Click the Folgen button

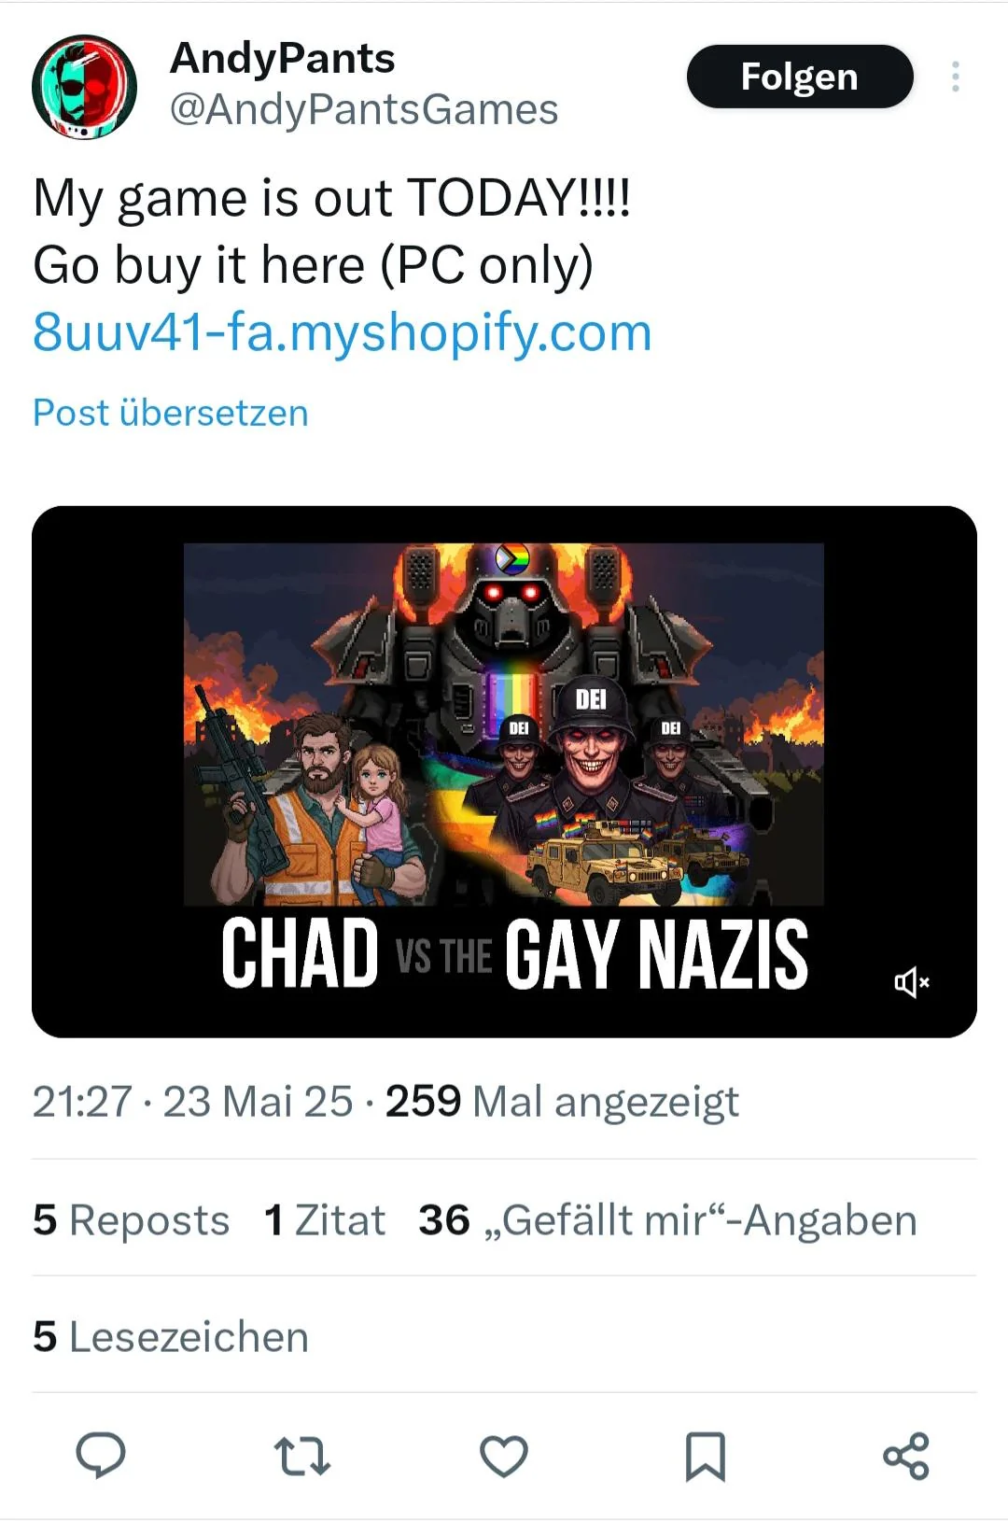tap(800, 77)
